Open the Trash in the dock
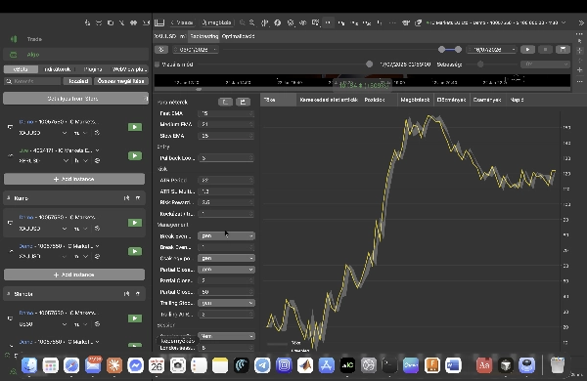This screenshot has width=587, height=381. click(x=558, y=365)
